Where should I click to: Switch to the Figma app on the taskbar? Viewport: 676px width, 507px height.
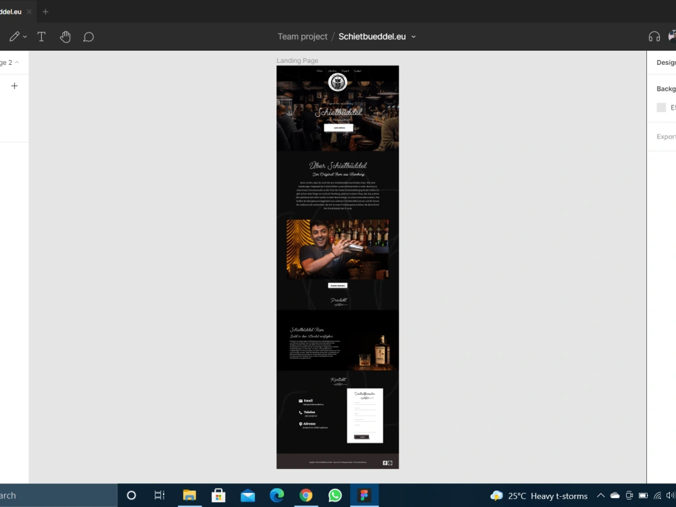[364, 496]
